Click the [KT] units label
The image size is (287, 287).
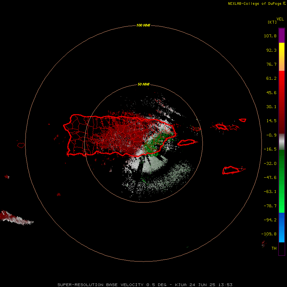coord(272,22)
